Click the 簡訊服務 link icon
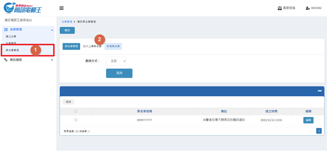Screen dimensions: 327x156 [x=6, y=60]
